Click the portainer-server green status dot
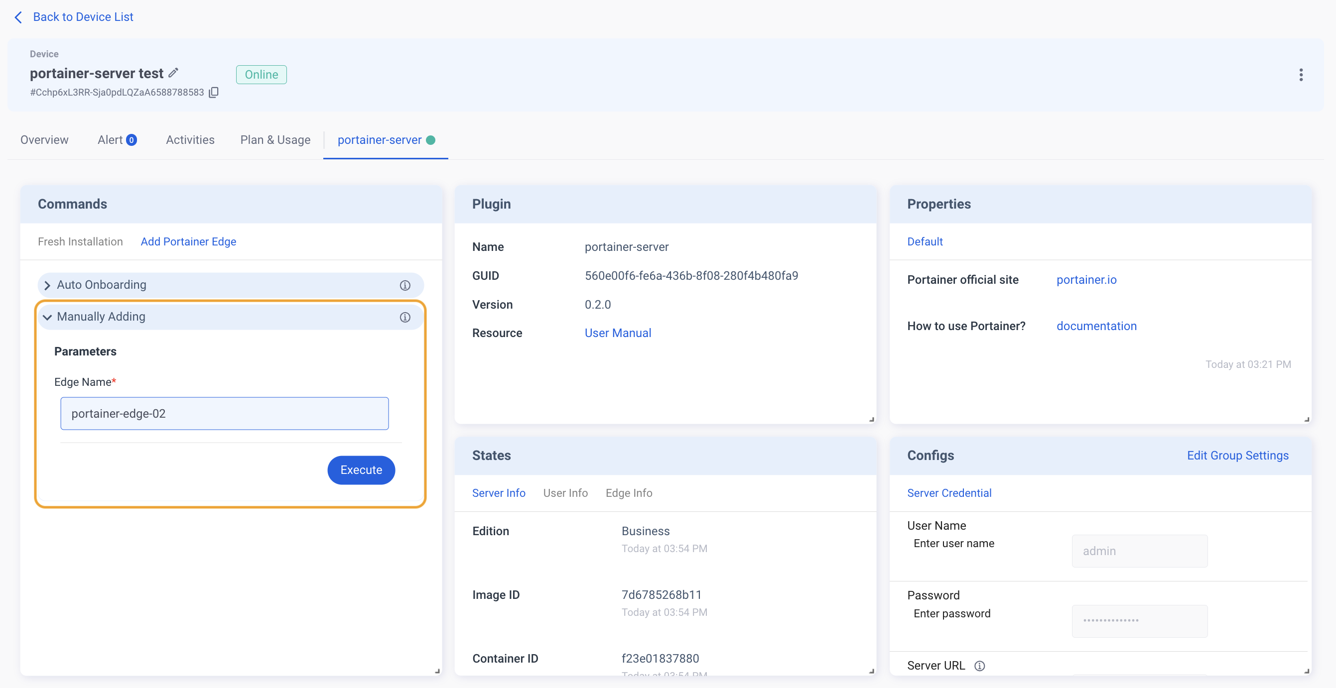This screenshot has height=688, width=1336. [430, 140]
